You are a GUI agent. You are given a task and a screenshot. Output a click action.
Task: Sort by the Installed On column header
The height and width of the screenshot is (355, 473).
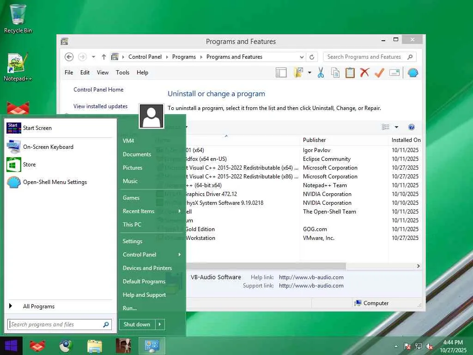[406, 140]
